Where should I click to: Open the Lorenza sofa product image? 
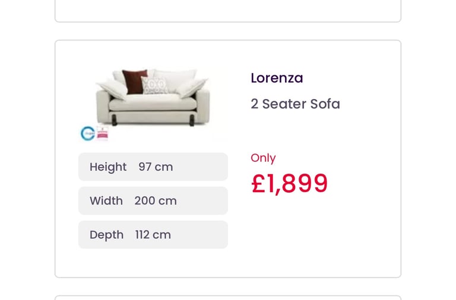[x=153, y=98]
